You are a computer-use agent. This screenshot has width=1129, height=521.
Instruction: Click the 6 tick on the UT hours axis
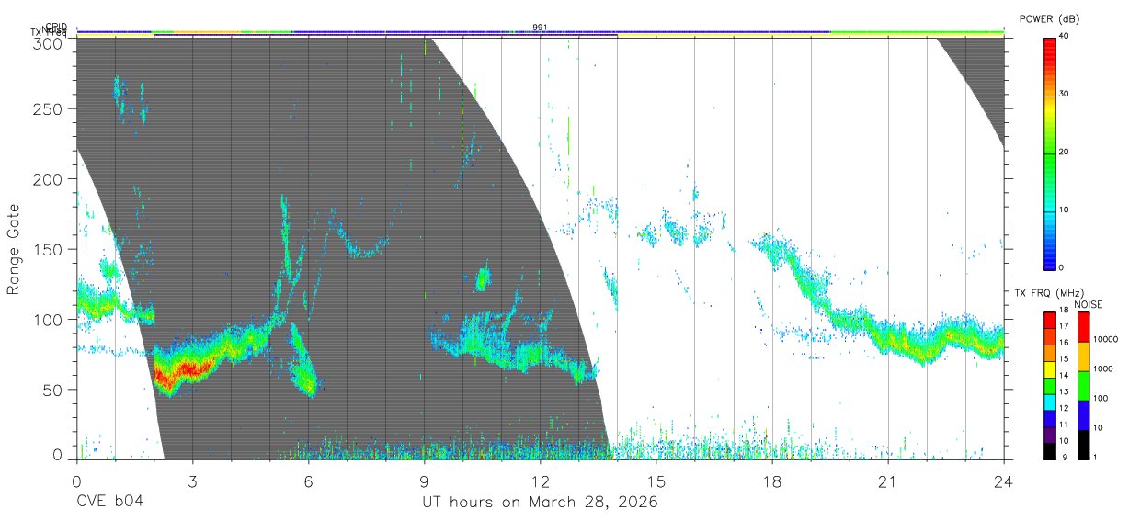click(308, 481)
